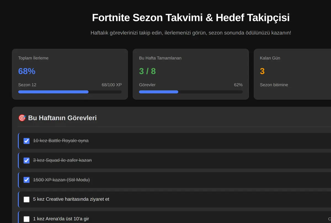Click the task text '10 kez Battle Royale oyna'
Viewport: 331px width, 223px height.
[x=61, y=141]
